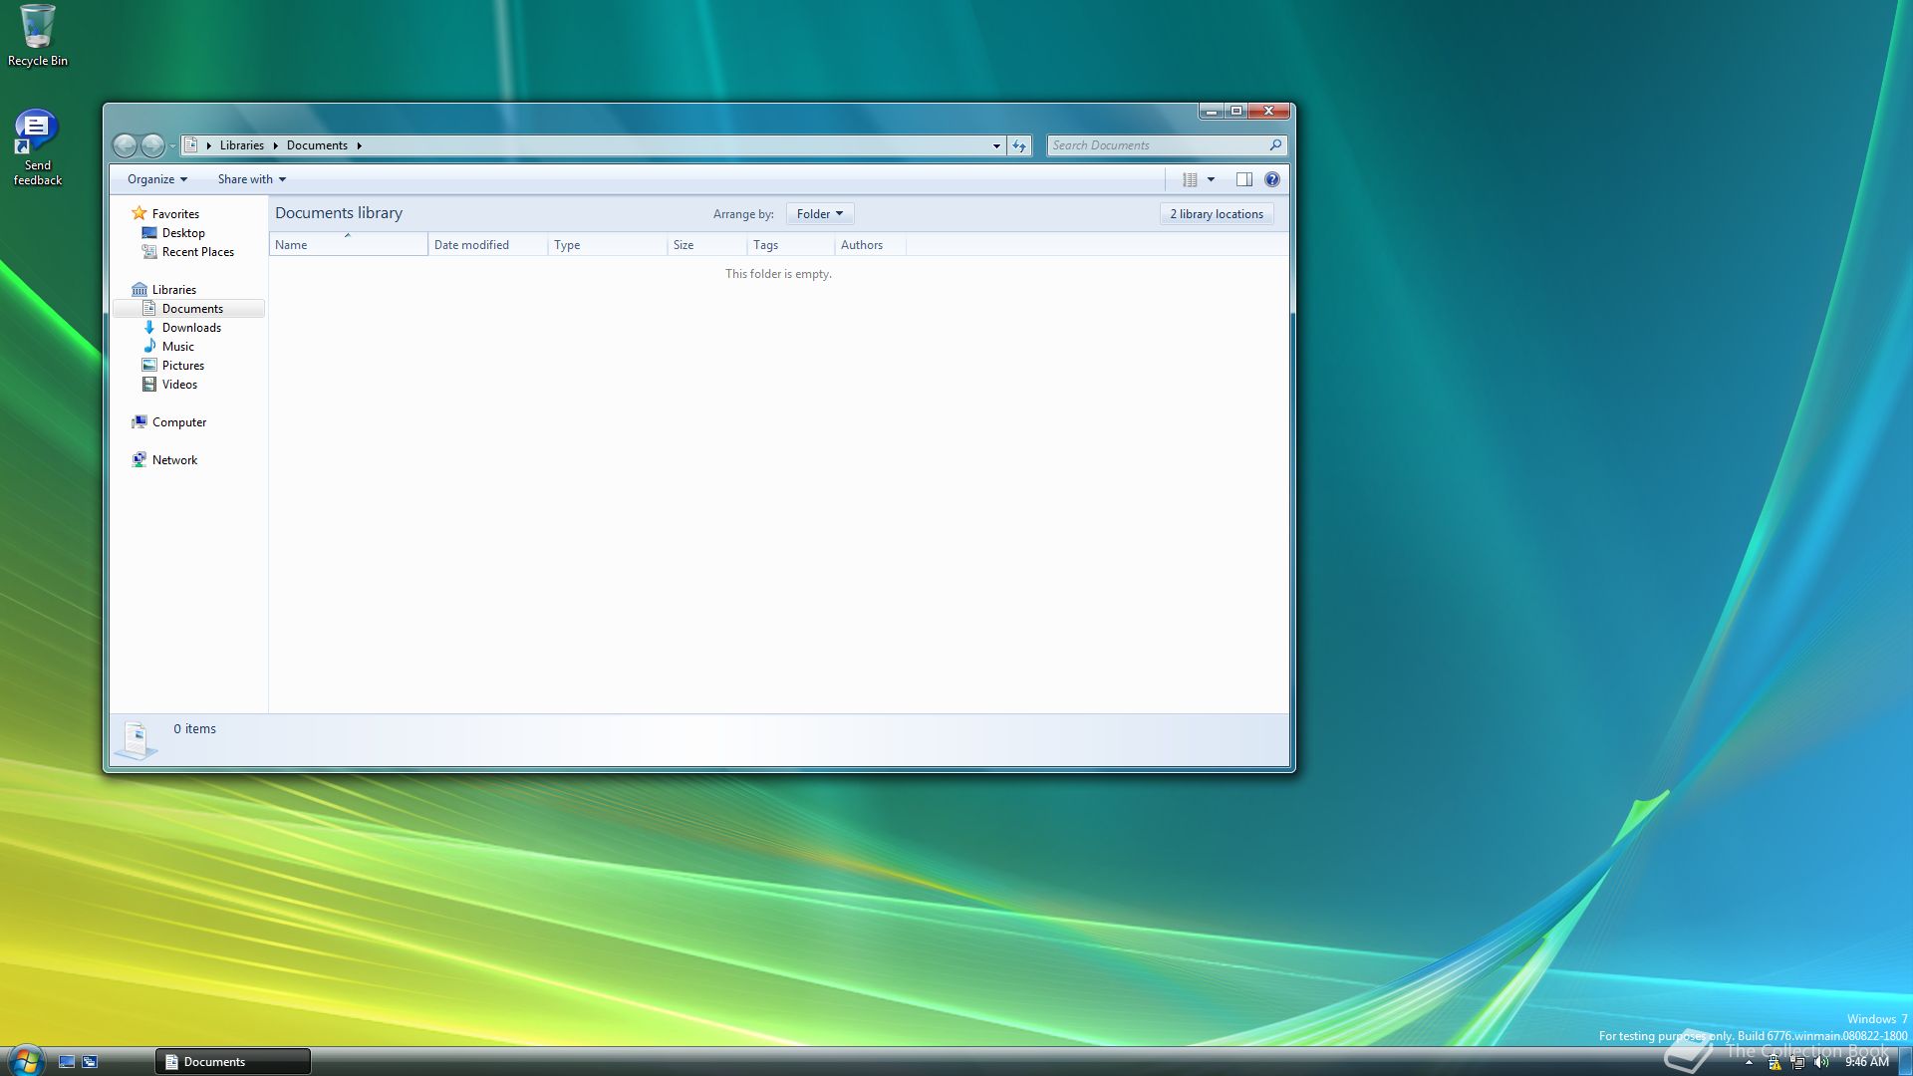
Task: Activate the Documents taskbar button
Action: (x=233, y=1062)
